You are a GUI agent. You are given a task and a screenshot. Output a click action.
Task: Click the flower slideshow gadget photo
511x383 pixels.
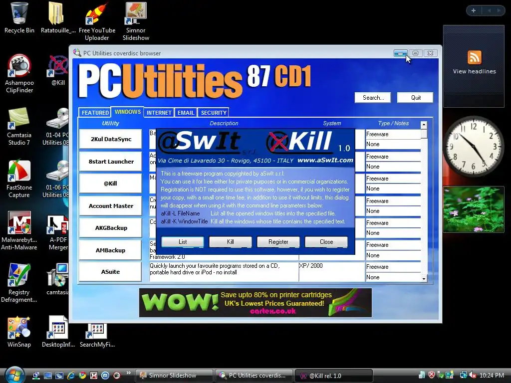click(474, 209)
